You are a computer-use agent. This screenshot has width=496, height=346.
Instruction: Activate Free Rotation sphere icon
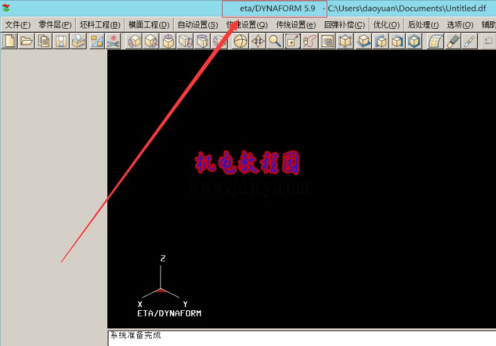click(x=240, y=41)
